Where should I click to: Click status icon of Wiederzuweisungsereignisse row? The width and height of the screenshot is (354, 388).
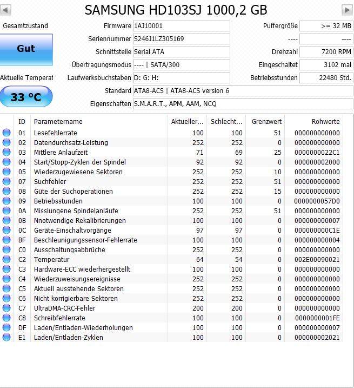(x=6, y=279)
